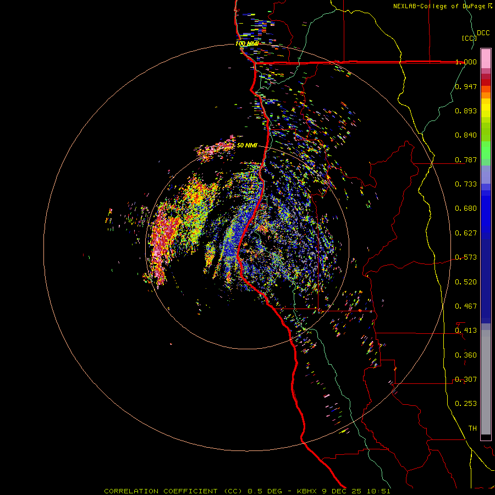Select the 0.680 legend value
Image resolution: width=495 pixels, height=495 pixels.
466,208
